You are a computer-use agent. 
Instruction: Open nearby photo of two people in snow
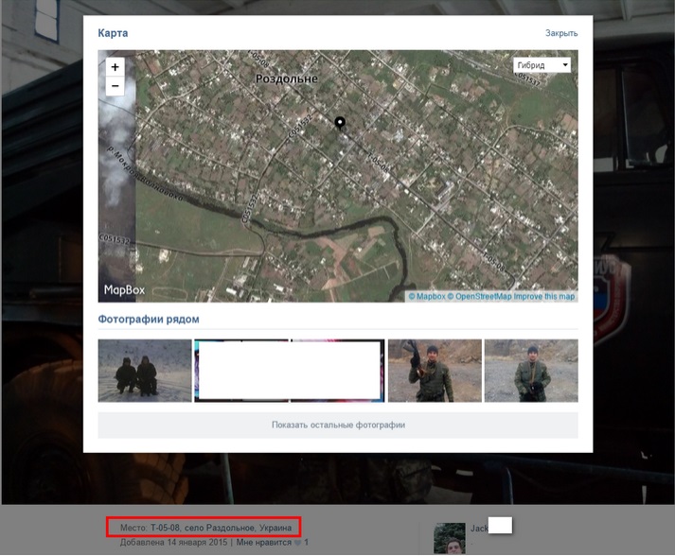pos(145,371)
